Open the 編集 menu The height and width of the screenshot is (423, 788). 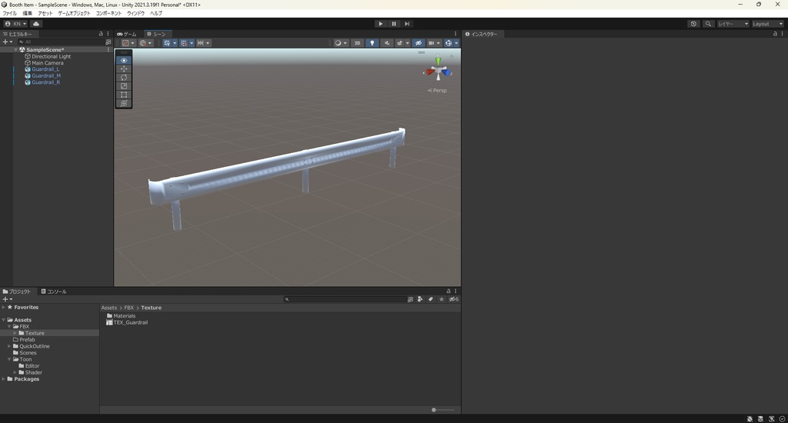click(27, 13)
